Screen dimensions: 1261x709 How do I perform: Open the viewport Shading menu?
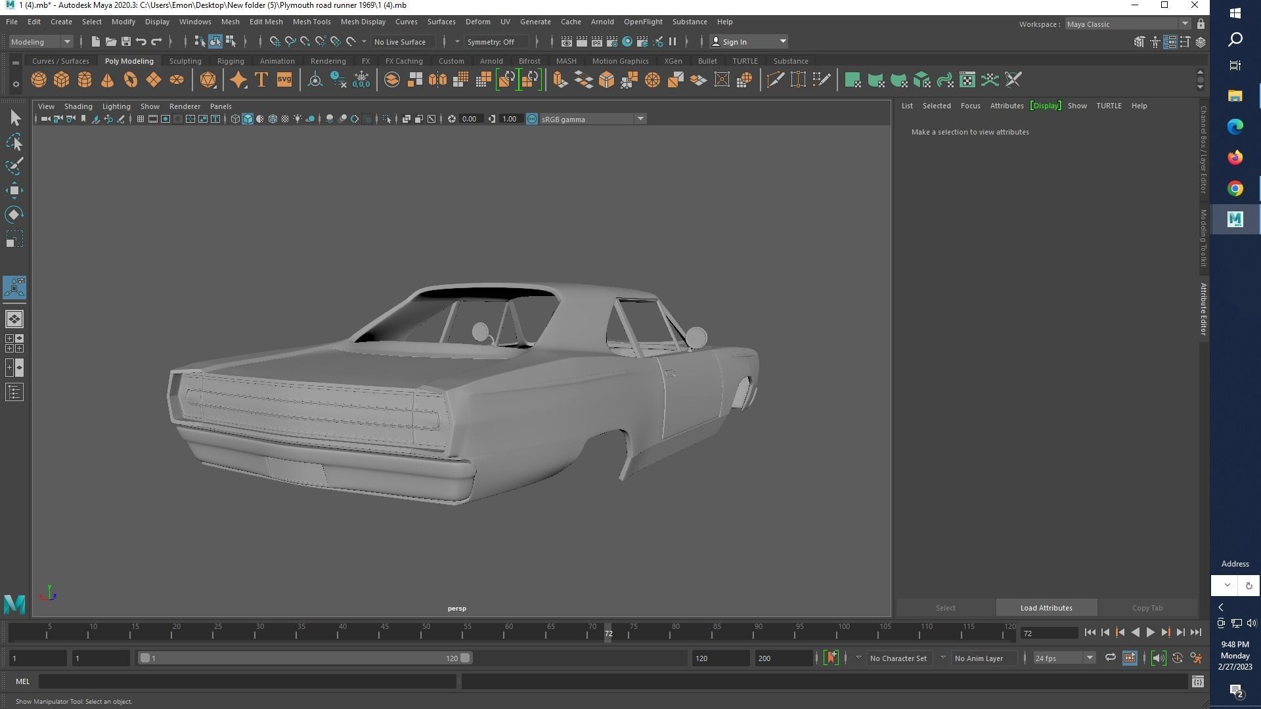point(78,106)
